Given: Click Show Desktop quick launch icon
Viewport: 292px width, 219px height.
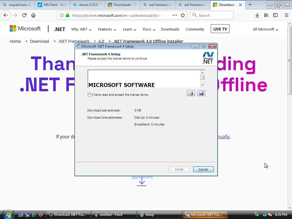Looking at the screenshot, I should coord(21,215).
